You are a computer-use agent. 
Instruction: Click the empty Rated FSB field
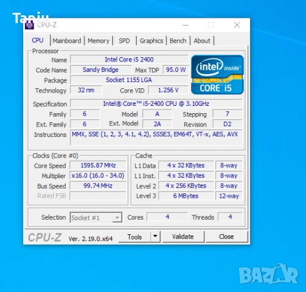click(x=98, y=196)
